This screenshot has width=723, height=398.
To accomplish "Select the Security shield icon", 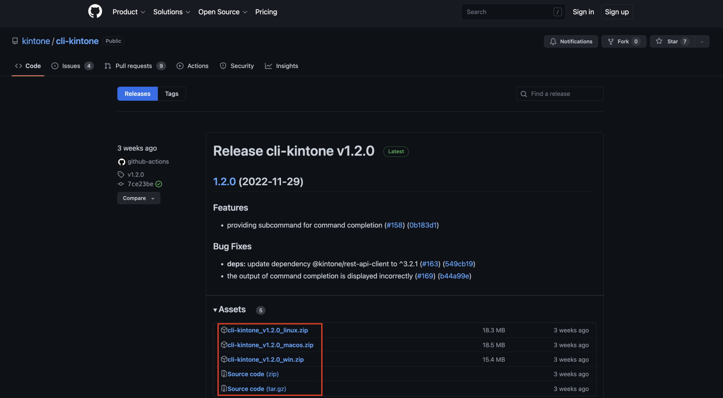I will tap(223, 66).
